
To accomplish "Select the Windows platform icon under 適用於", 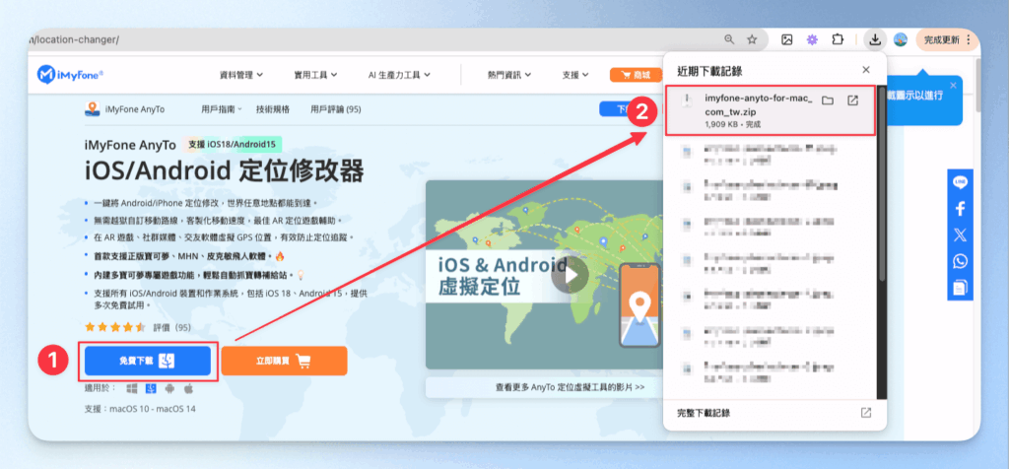I will [133, 388].
